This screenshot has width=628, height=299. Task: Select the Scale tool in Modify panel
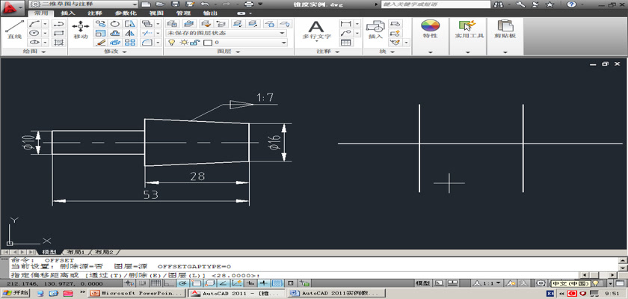100,33
